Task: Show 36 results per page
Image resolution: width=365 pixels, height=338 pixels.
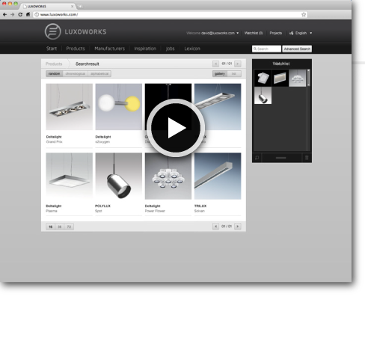Action: pyautogui.click(x=60, y=227)
